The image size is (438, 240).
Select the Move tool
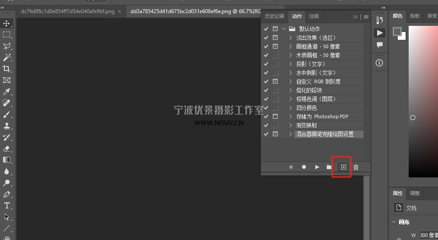[7, 23]
